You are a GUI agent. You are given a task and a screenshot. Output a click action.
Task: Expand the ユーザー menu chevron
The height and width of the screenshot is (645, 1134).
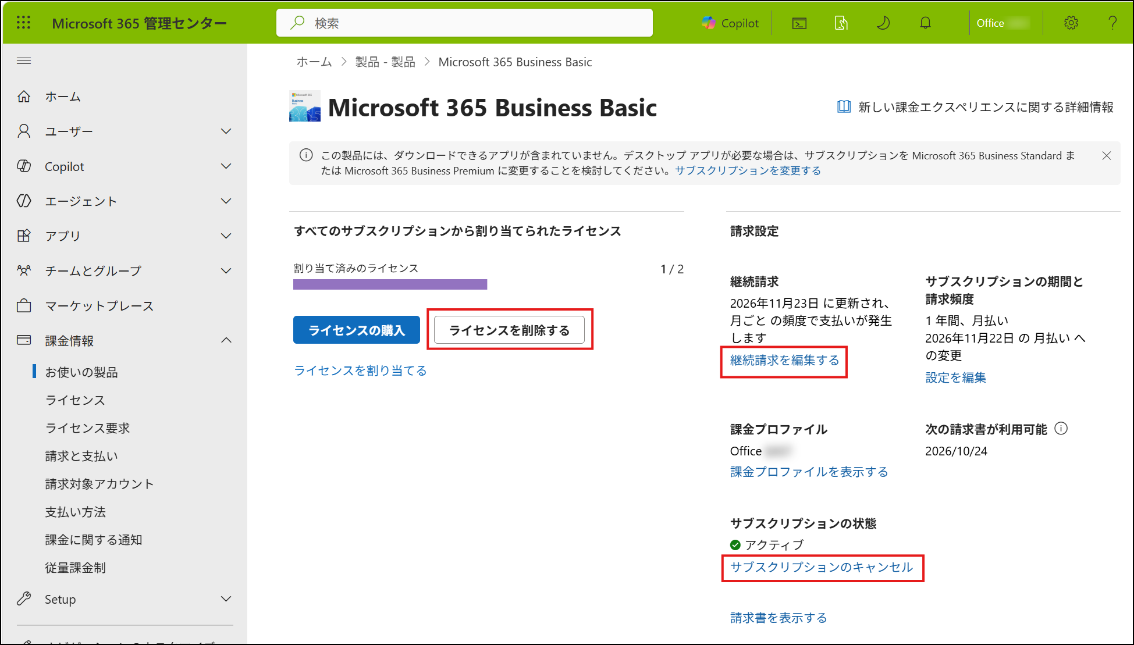click(x=226, y=131)
